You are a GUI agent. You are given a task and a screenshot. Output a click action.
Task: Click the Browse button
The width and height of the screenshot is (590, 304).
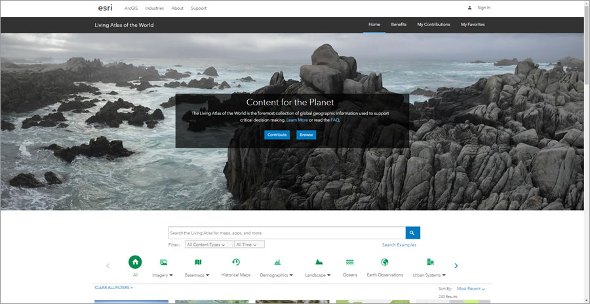point(306,135)
